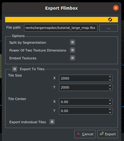The width and height of the screenshot is (124, 141).
Task: Click the File path label
Action: point(14,27)
